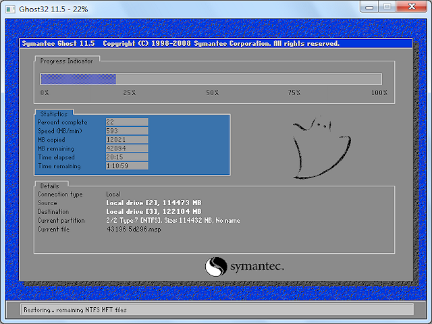Click the Current partition details text

click(173, 221)
